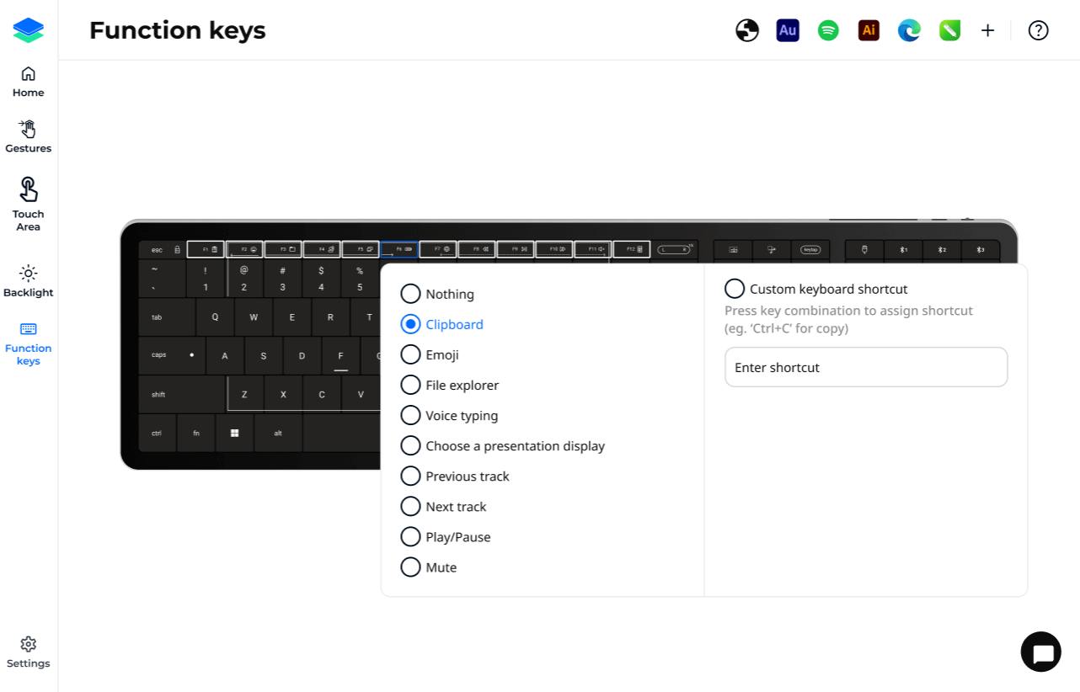Choose the Nothing option
This screenshot has height=692, width=1080.
point(437,294)
